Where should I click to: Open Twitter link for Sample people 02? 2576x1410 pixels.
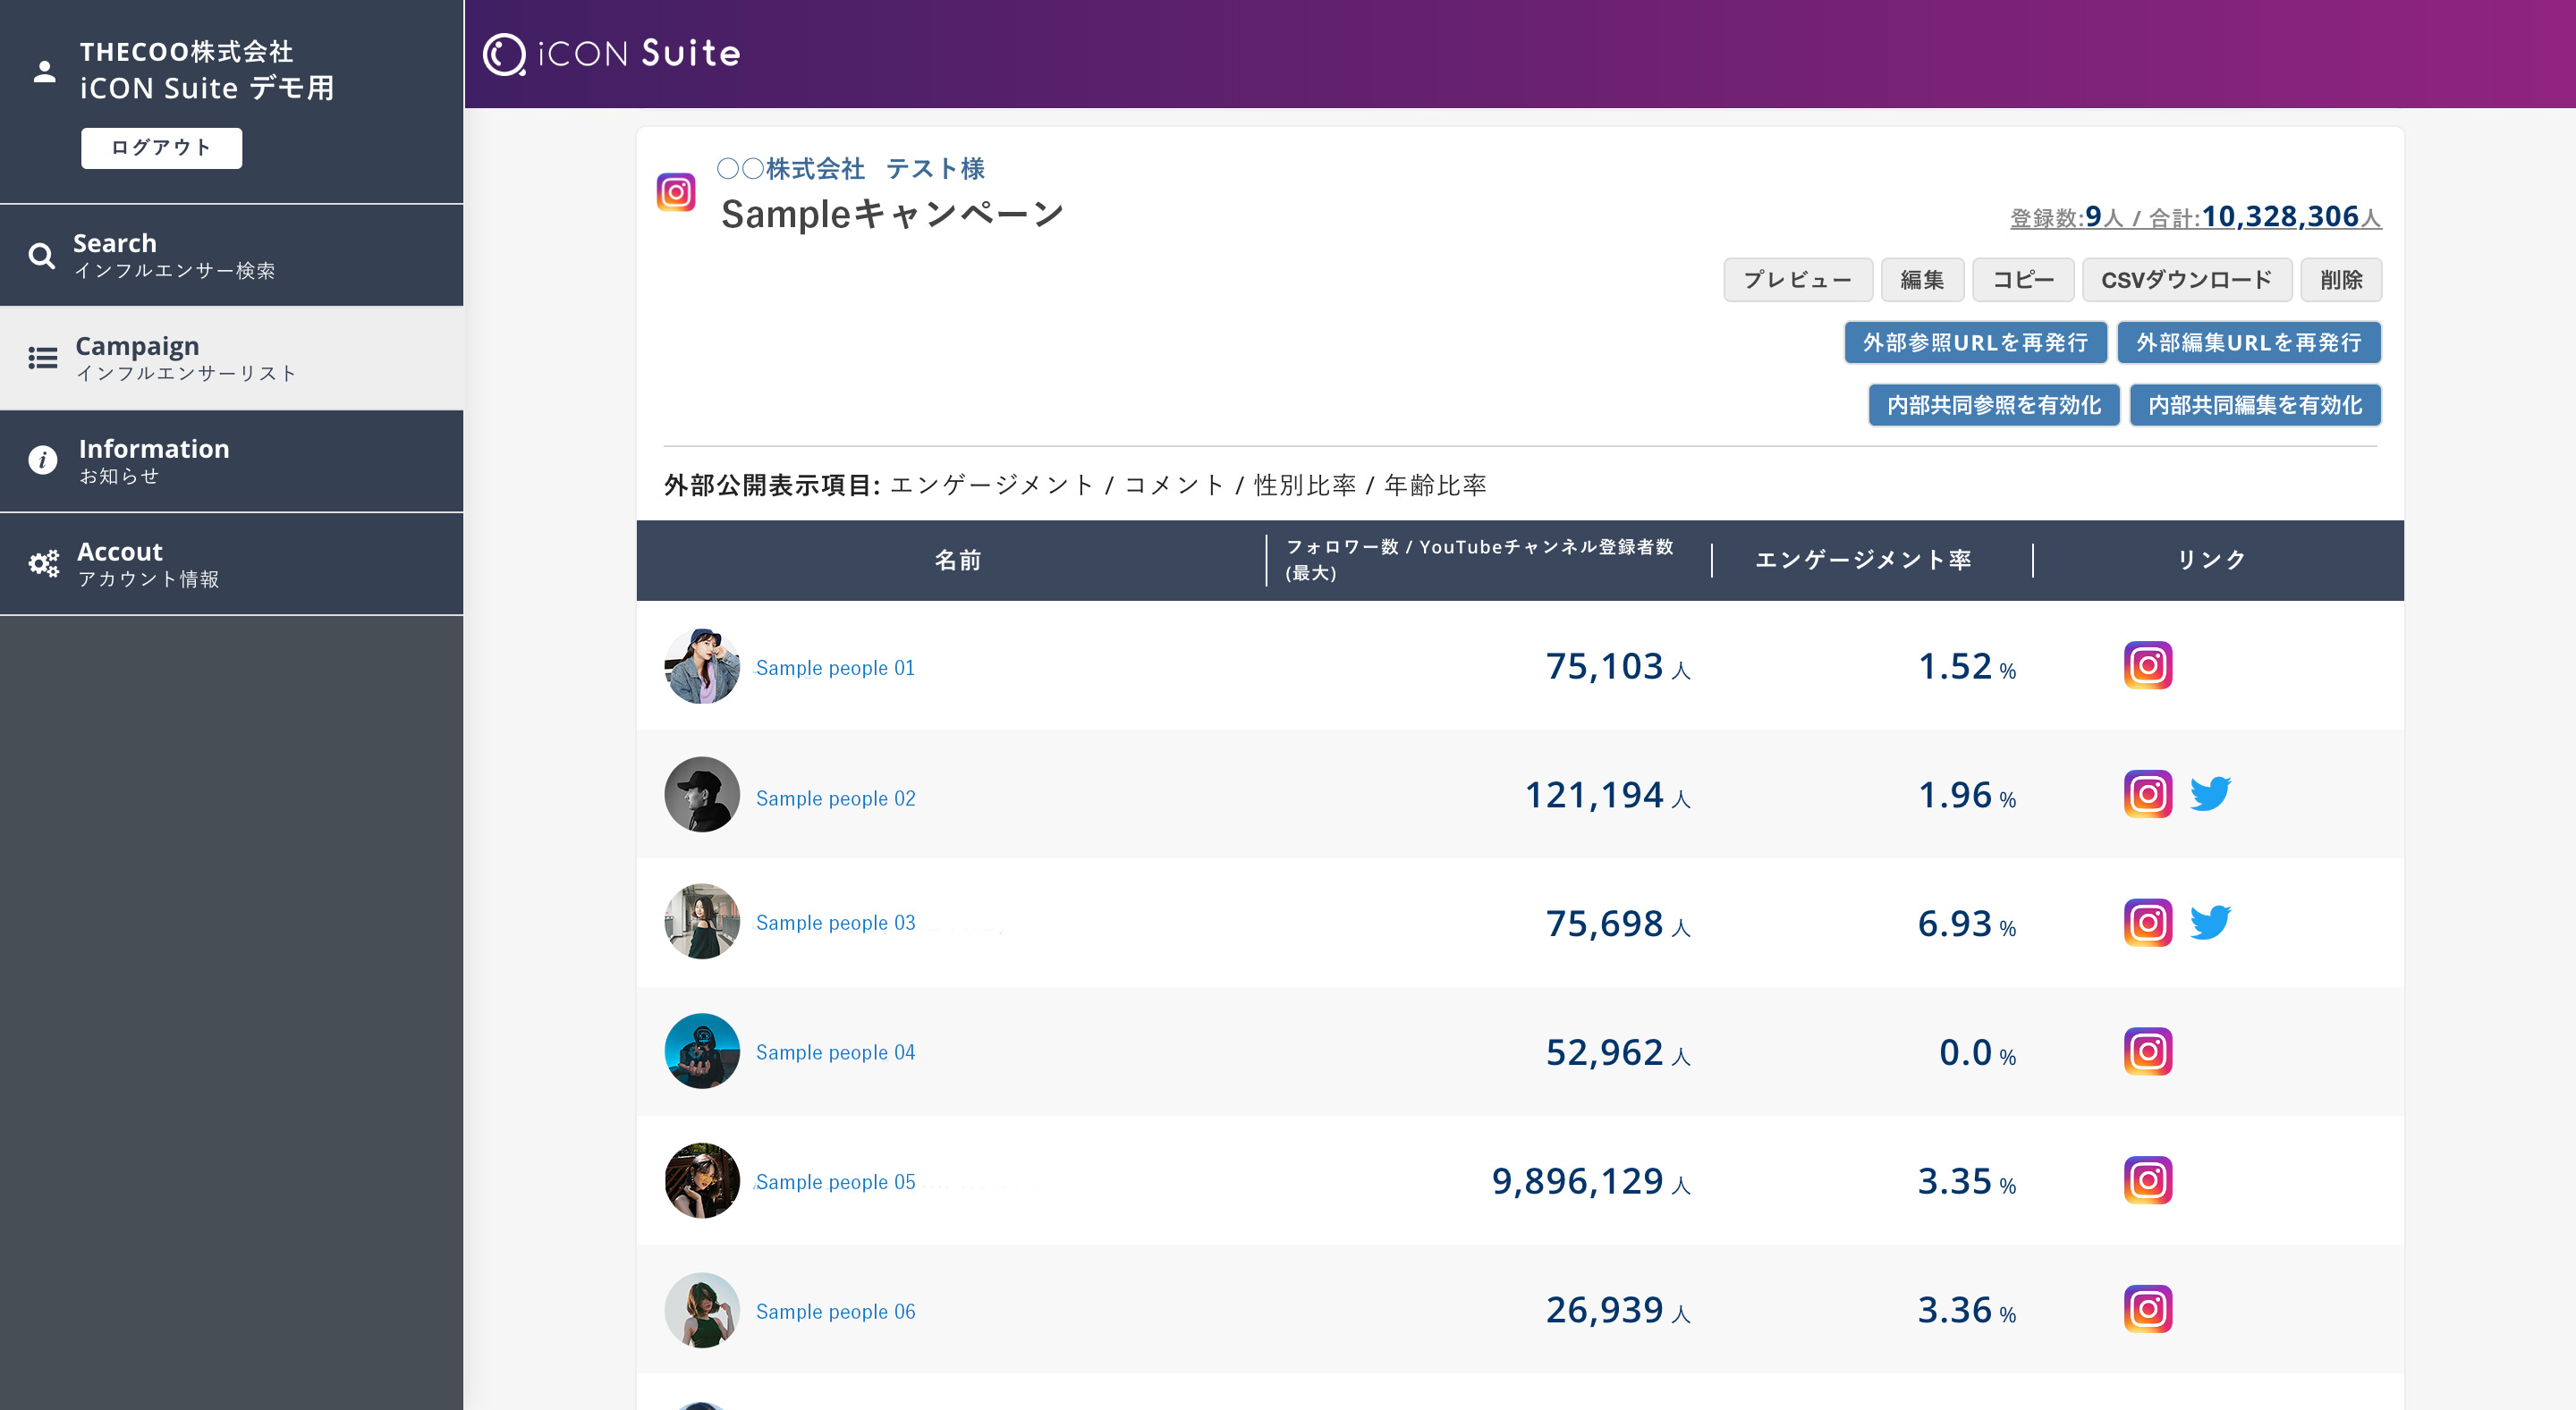[x=2209, y=795]
